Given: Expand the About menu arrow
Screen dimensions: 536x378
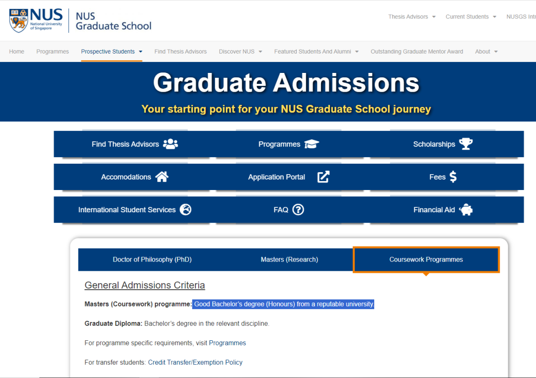Looking at the screenshot, I should point(496,52).
